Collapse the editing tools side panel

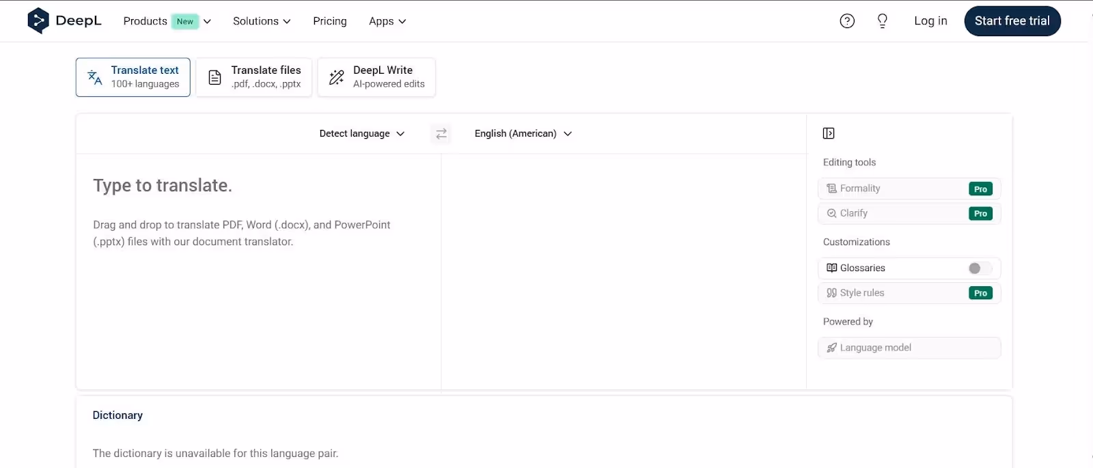pyautogui.click(x=828, y=133)
